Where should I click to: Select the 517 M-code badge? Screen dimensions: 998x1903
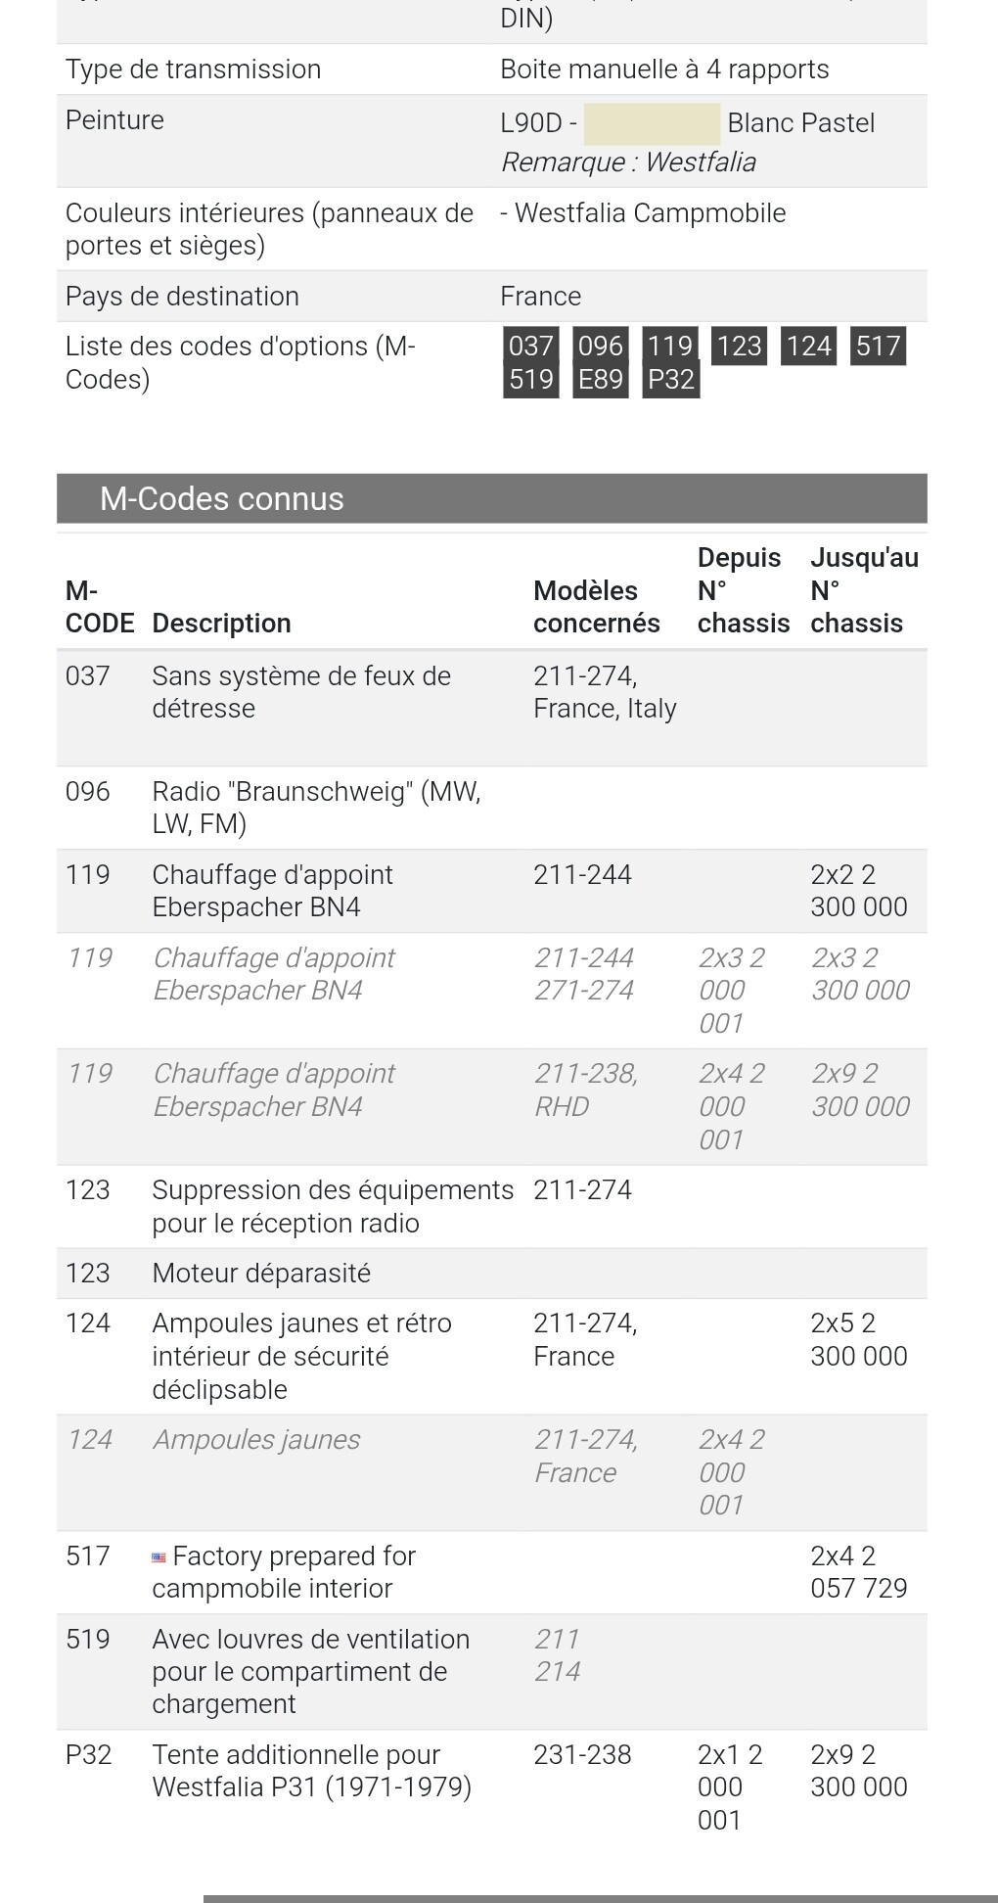point(878,346)
